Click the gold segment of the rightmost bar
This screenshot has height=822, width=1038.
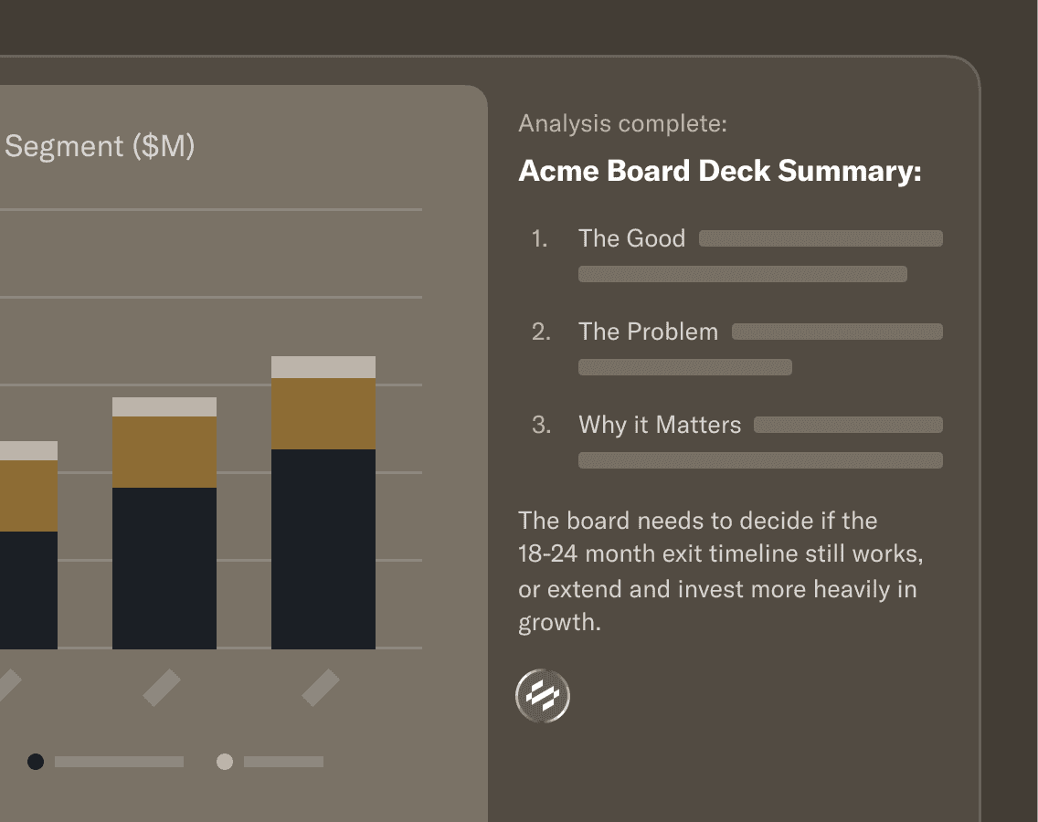pos(323,413)
